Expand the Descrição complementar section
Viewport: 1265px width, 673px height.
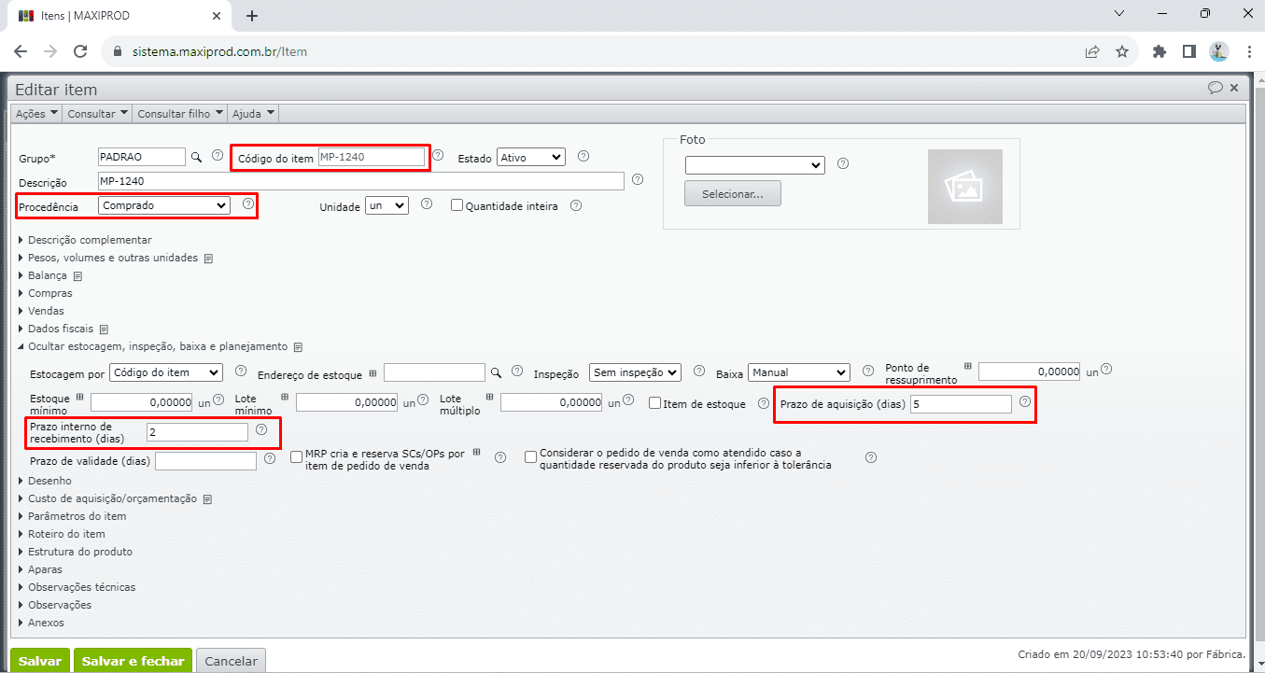[90, 240]
